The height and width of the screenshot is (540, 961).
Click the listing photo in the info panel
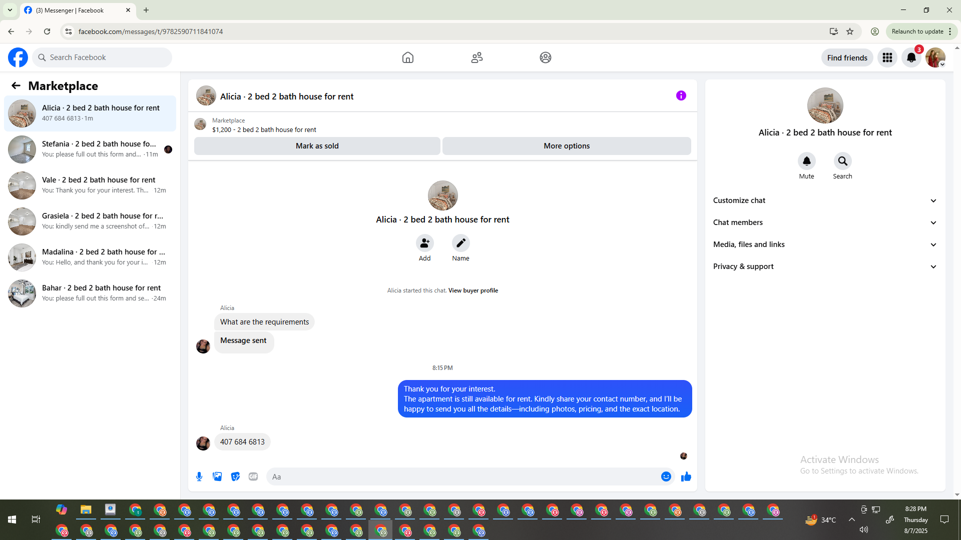[x=825, y=105]
